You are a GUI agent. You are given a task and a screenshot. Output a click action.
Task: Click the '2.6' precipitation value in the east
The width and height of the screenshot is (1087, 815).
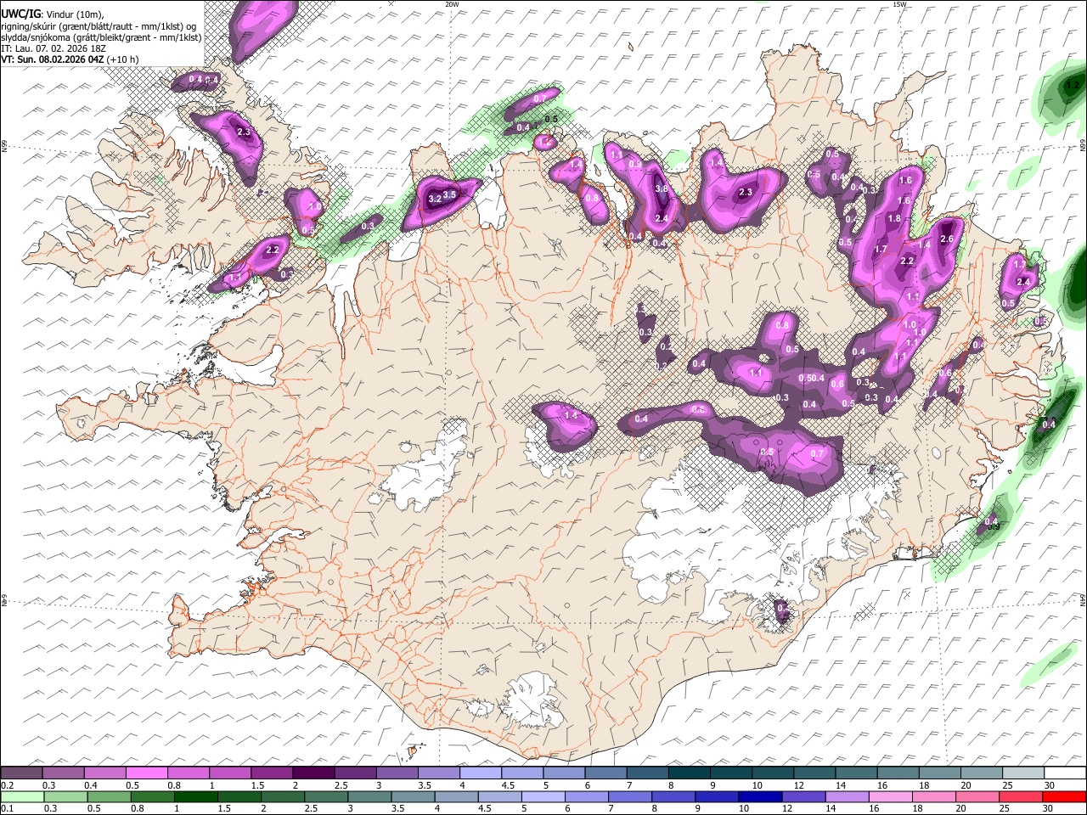pos(948,239)
